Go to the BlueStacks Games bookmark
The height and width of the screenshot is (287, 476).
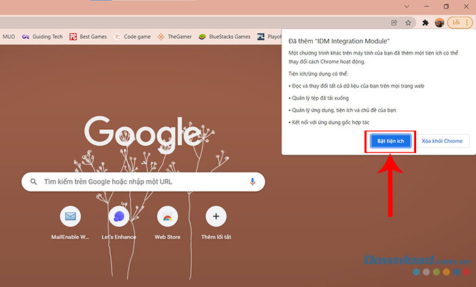coord(224,37)
